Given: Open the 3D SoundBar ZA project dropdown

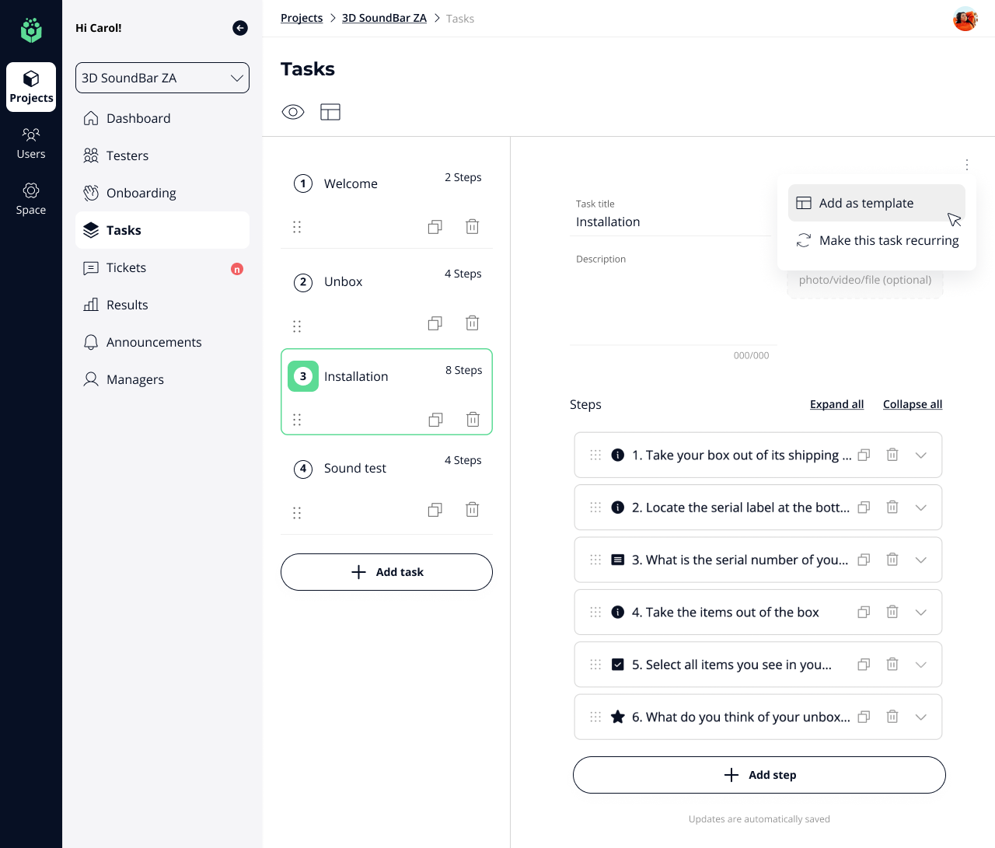Looking at the screenshot, I should pos(162,78).
